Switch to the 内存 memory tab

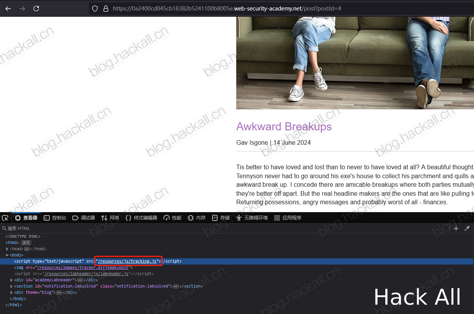click(197, 218)
